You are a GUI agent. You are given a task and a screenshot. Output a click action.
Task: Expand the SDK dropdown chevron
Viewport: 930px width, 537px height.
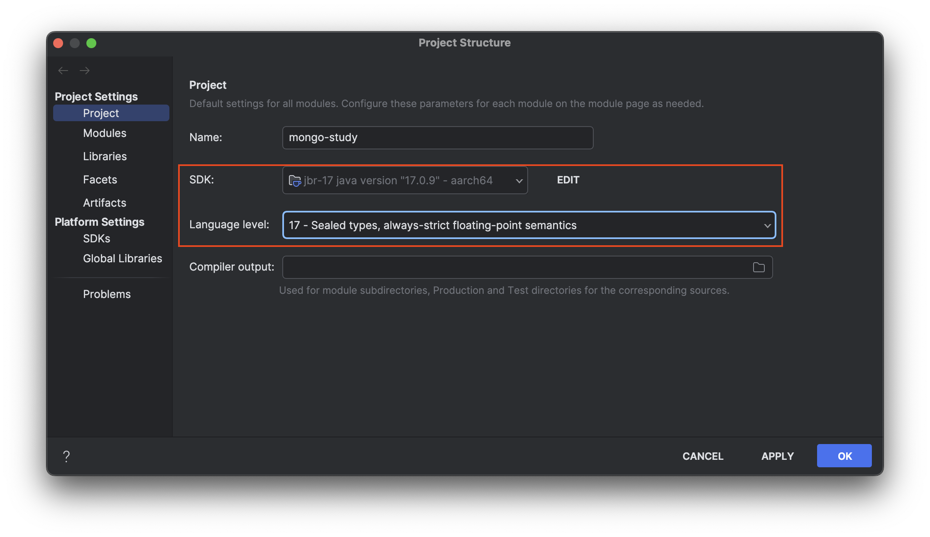click(519, 181)
